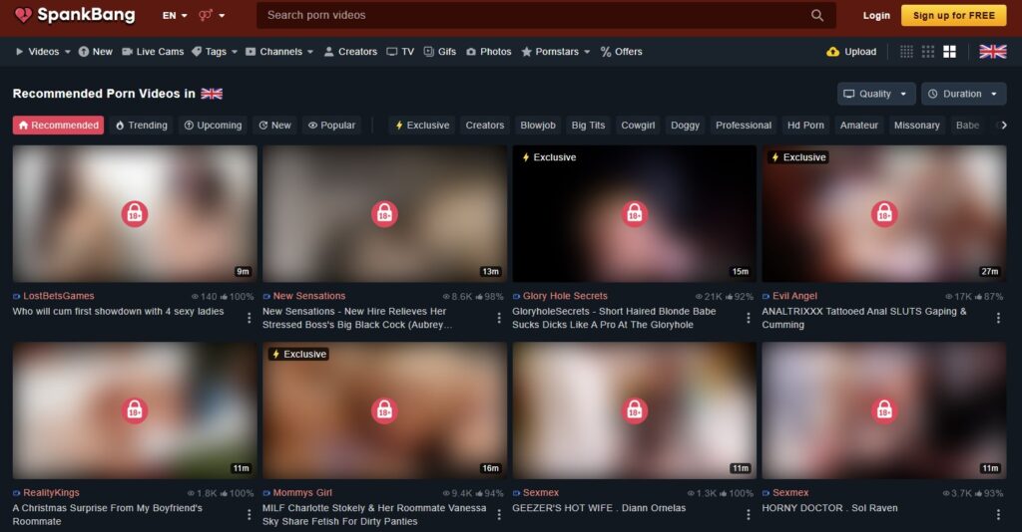Open the Gifs section
The width and height of the screenshot is (1022, 532).
(x=439, y=52)
